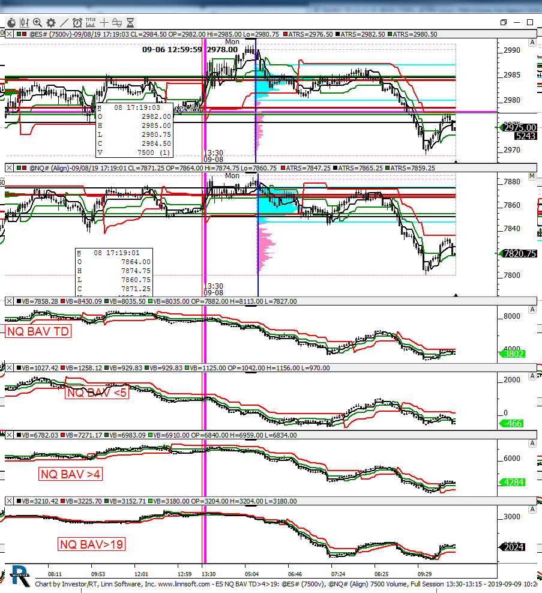Viewport: 542px width, 593px height.
Task: Activate the crosshair plus tool
Action: [x=104, y=23]
